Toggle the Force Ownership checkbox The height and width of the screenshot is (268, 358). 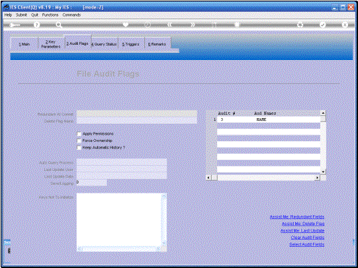coord(79,141)
